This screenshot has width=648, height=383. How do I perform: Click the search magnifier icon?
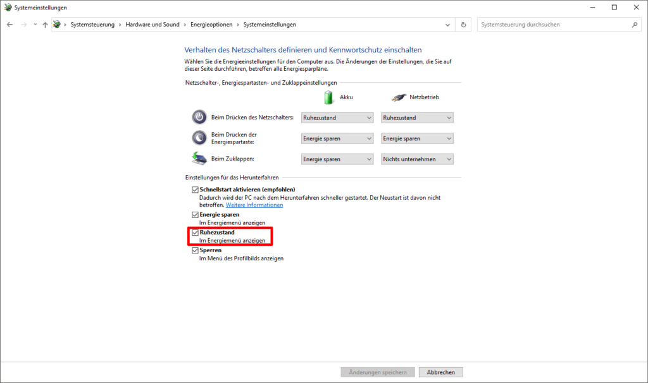coord(634,25)
